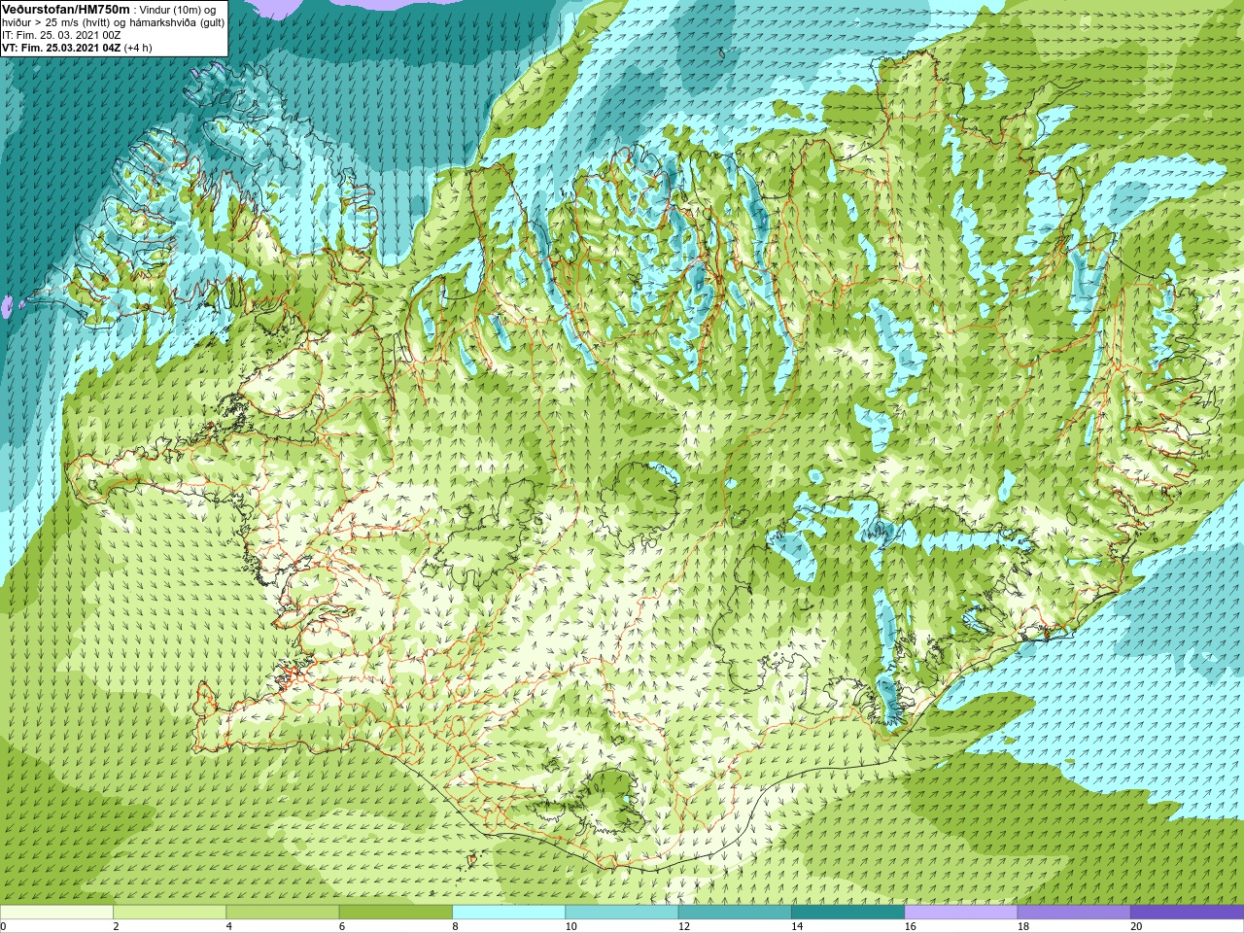Choose the dark teal 14–16 legend swatch

tap(848, 913)
